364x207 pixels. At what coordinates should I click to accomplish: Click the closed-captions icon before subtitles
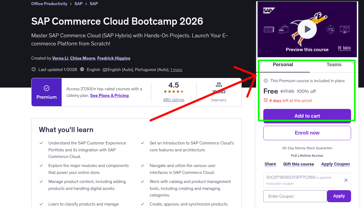tap(104, 70)
